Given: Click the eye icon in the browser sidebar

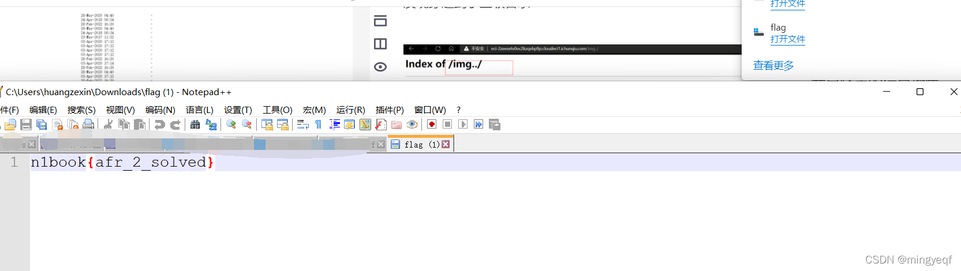Looking at the screenshot, I should click(x=380, y=67).
